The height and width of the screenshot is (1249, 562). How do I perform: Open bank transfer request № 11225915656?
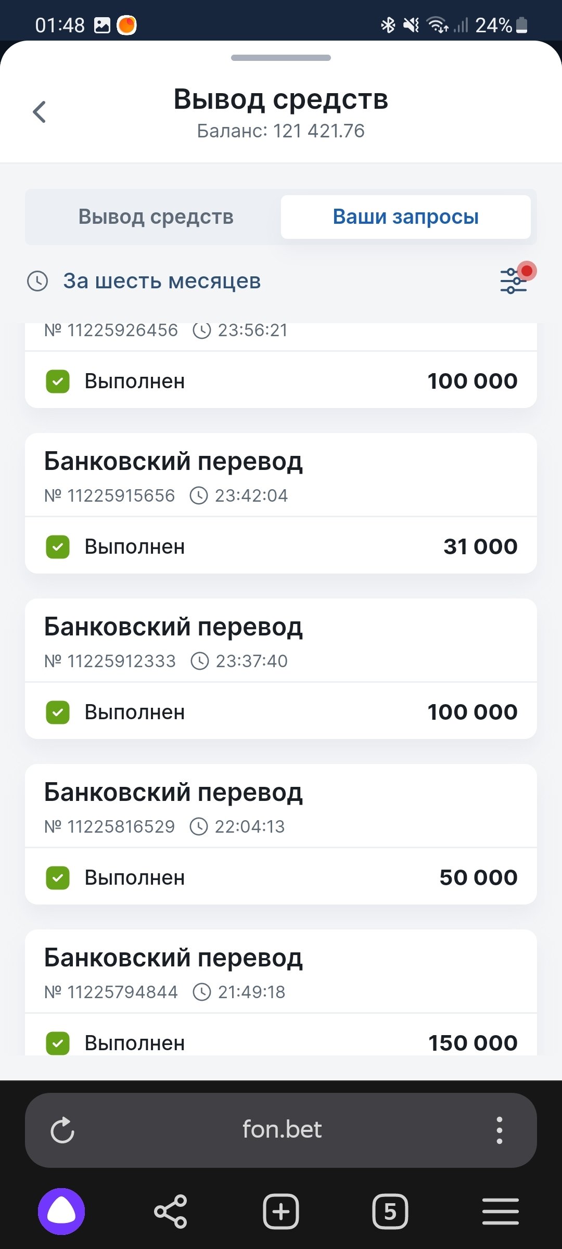[x=281, y=475]
